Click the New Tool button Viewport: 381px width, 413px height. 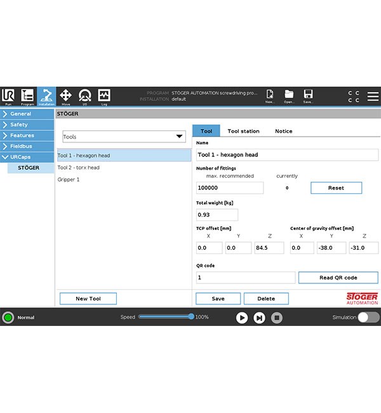pos(88,299)
